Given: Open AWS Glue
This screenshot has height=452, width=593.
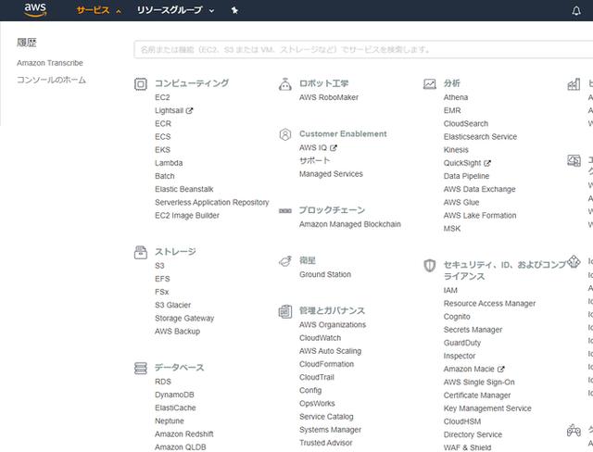Looking at the screenshot, I should click(x=461, y=202).
